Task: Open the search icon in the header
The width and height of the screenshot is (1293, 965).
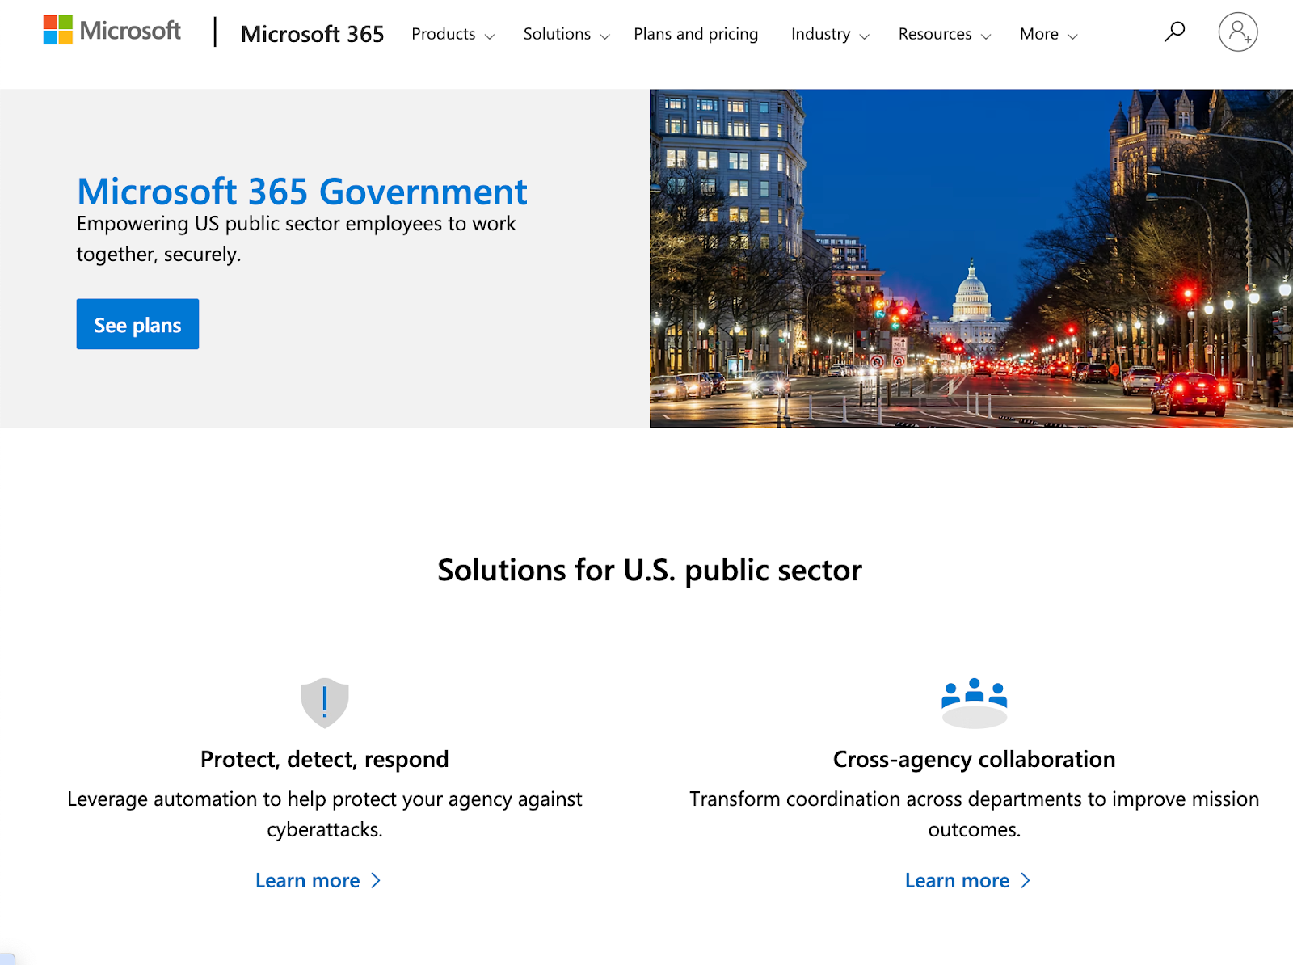Action: point(1173,33)
